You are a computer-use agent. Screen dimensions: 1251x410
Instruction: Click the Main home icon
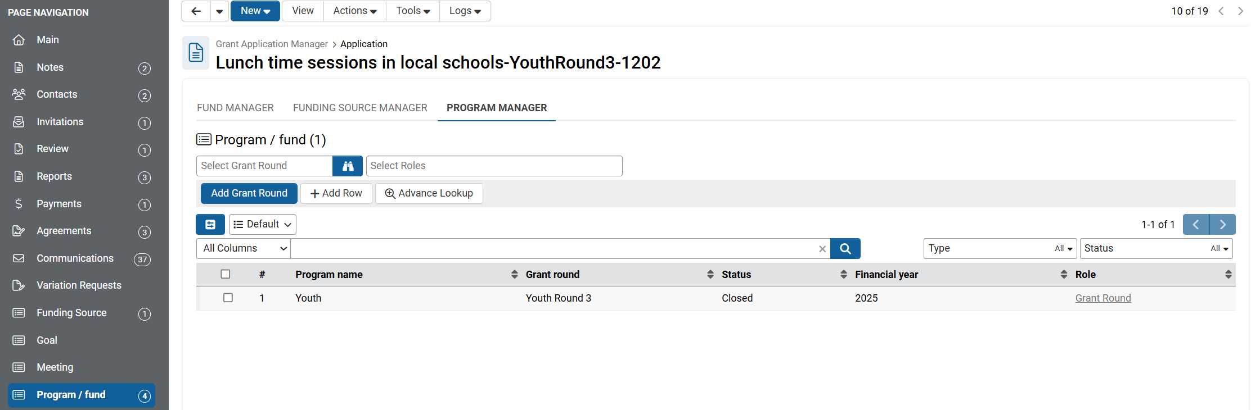point(19,40)
